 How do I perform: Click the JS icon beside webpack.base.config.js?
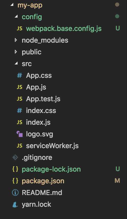pos(19,29)
